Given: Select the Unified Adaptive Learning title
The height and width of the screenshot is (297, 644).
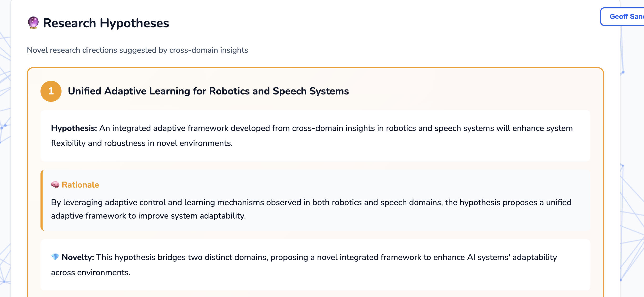Looking at the screenshot, I should coord(208,91).
